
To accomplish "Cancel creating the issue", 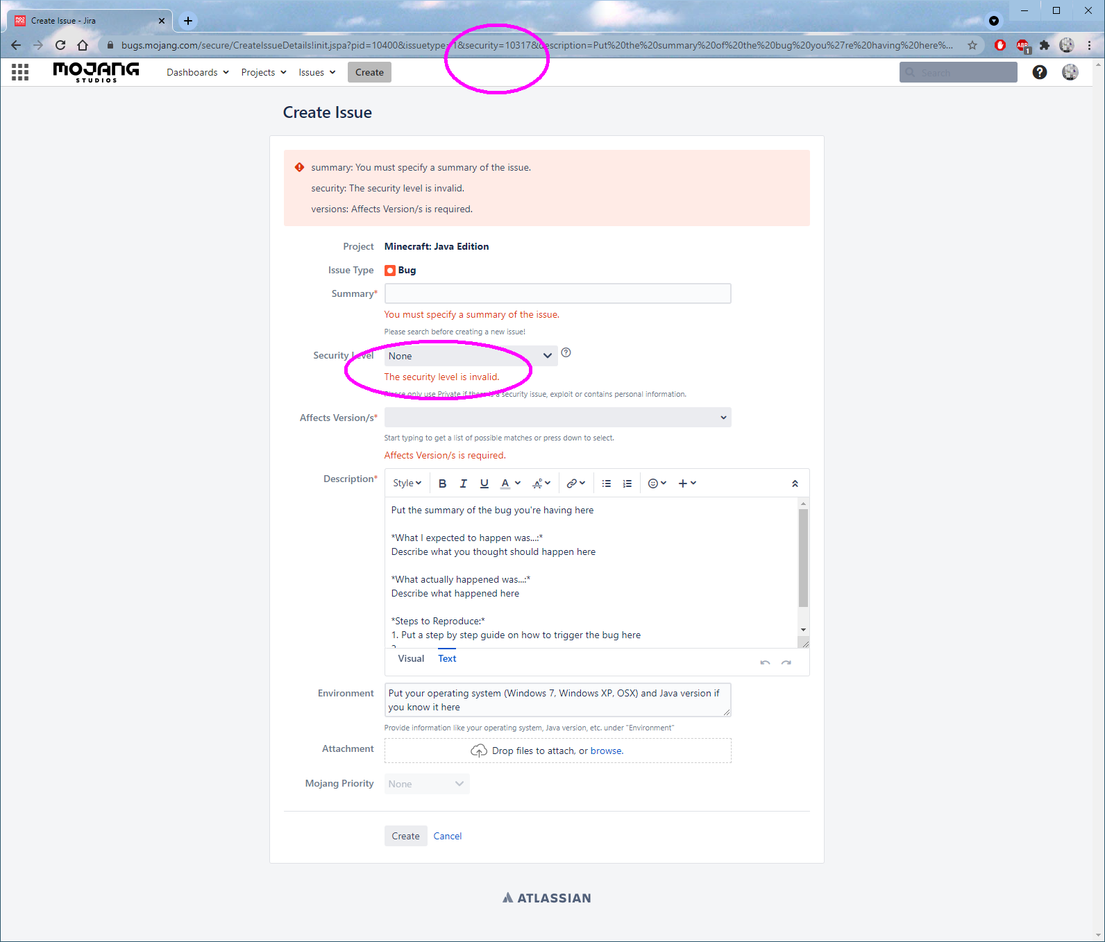I will point(448,836).
